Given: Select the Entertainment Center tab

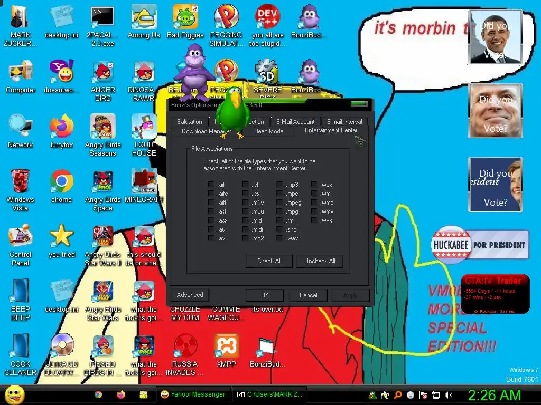Looking at the screenshot, I should point(331,130).
